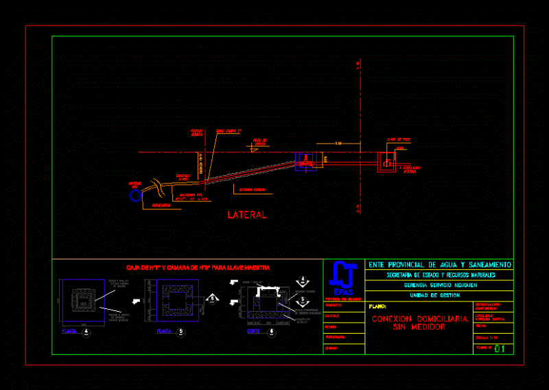Select the vertical red dashed property line
The width and height of the screenshot is (549, 390).
(x=360, y=136)
